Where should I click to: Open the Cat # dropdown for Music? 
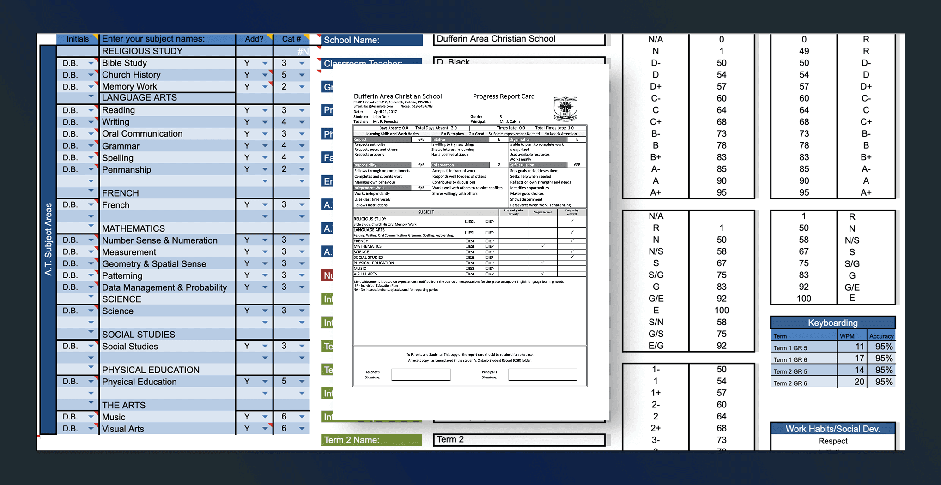pos(301,417)
